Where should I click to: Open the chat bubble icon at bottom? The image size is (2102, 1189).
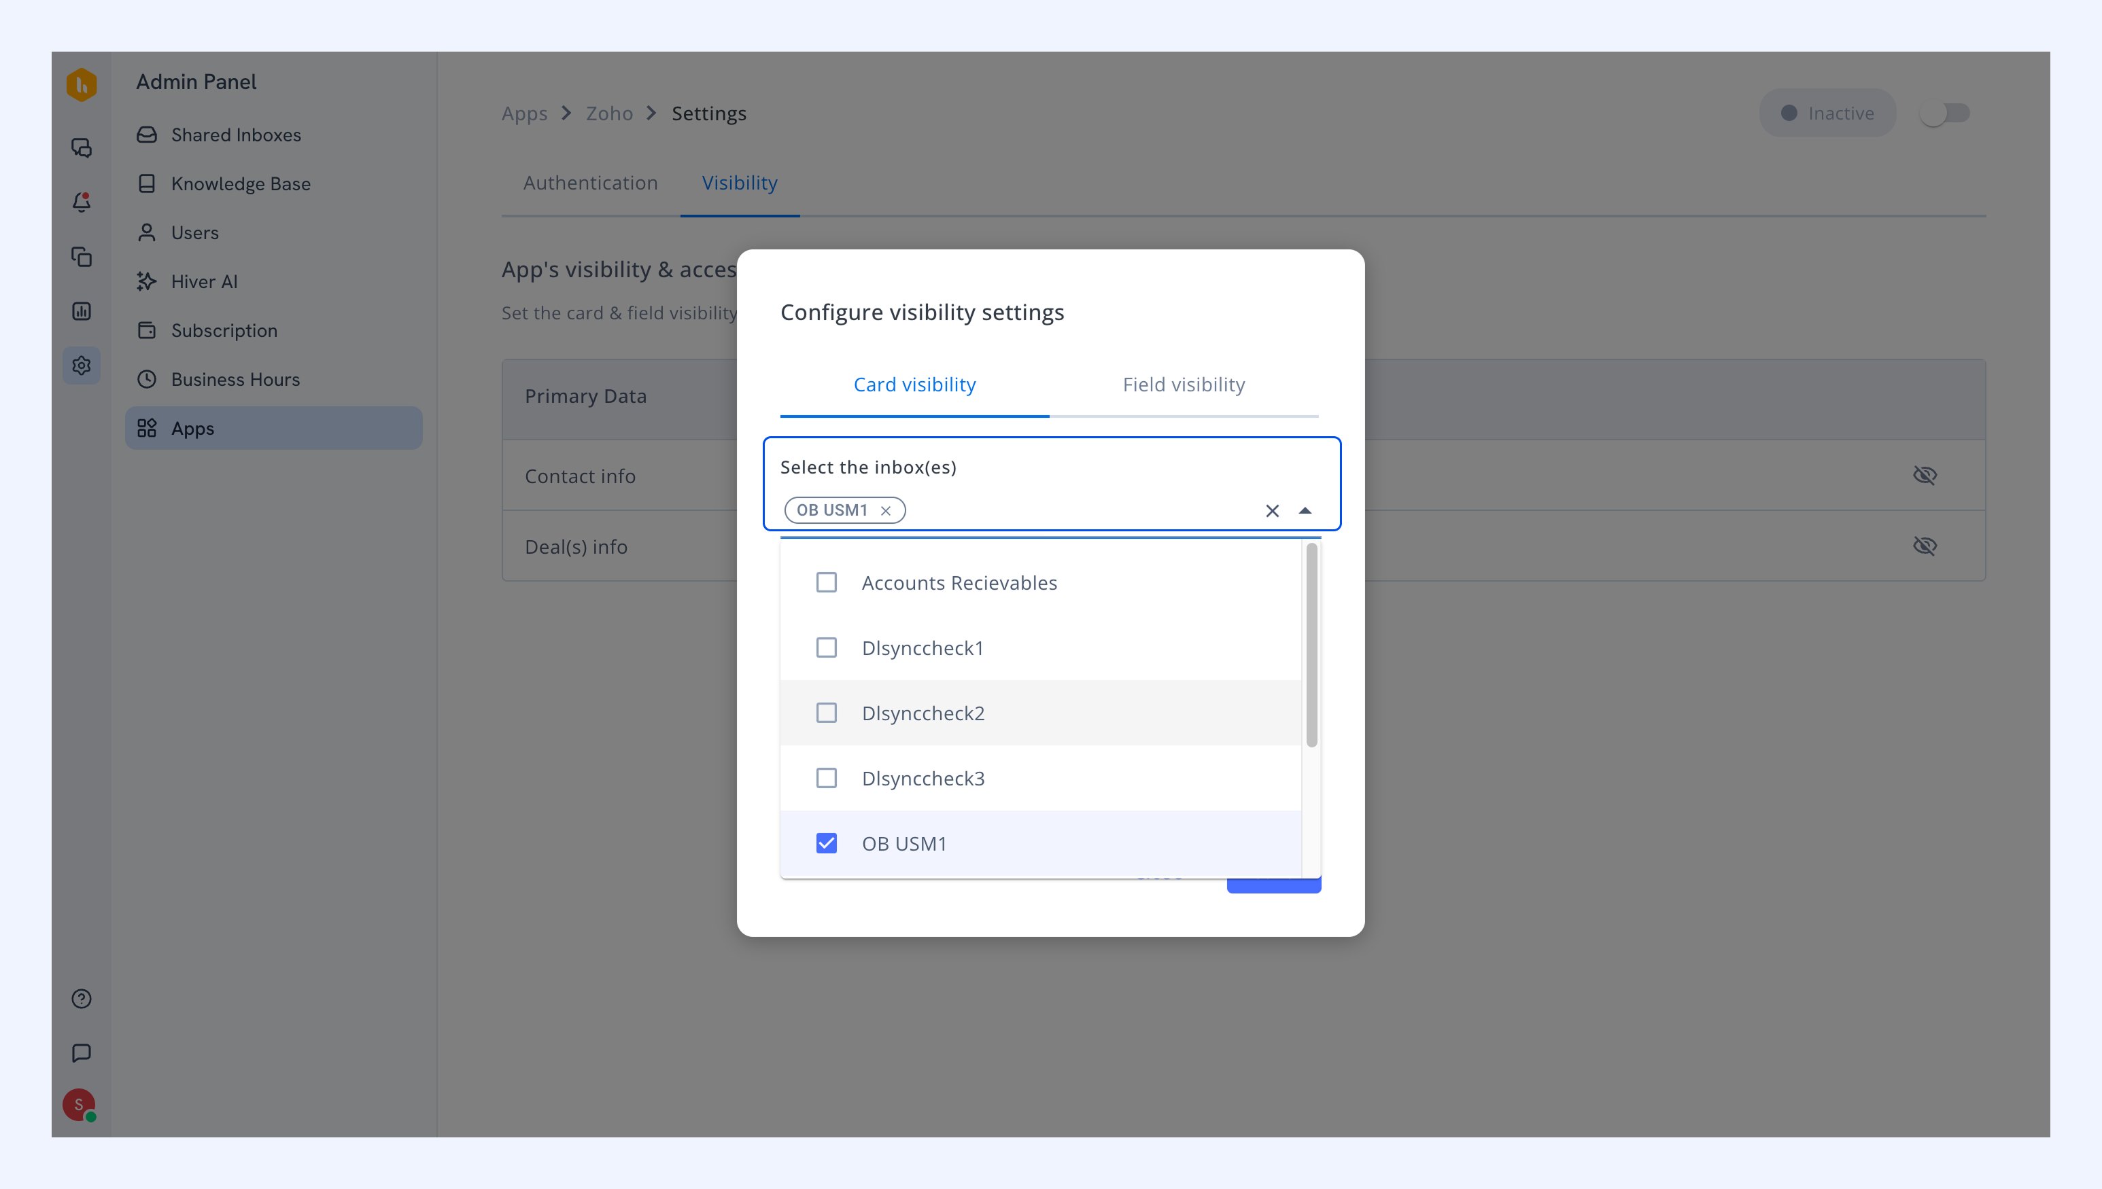[x=82, y=1052]
